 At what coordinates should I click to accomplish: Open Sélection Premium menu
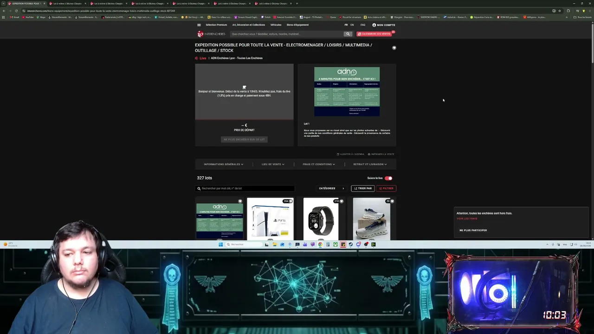click(x=216, y=25)
